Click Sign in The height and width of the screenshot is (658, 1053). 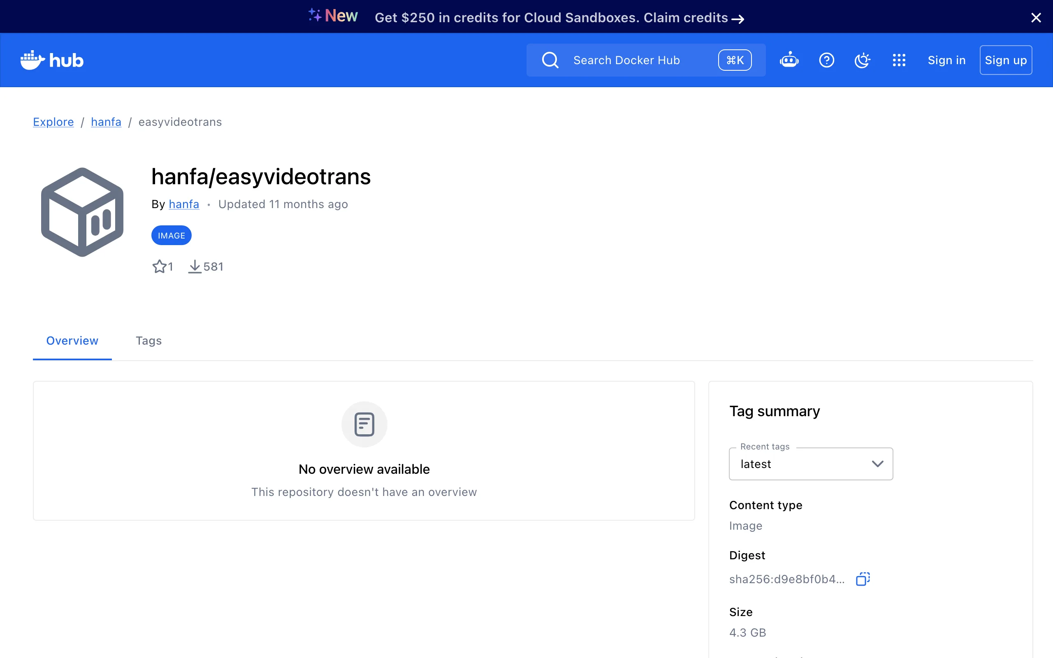[946, 60]
